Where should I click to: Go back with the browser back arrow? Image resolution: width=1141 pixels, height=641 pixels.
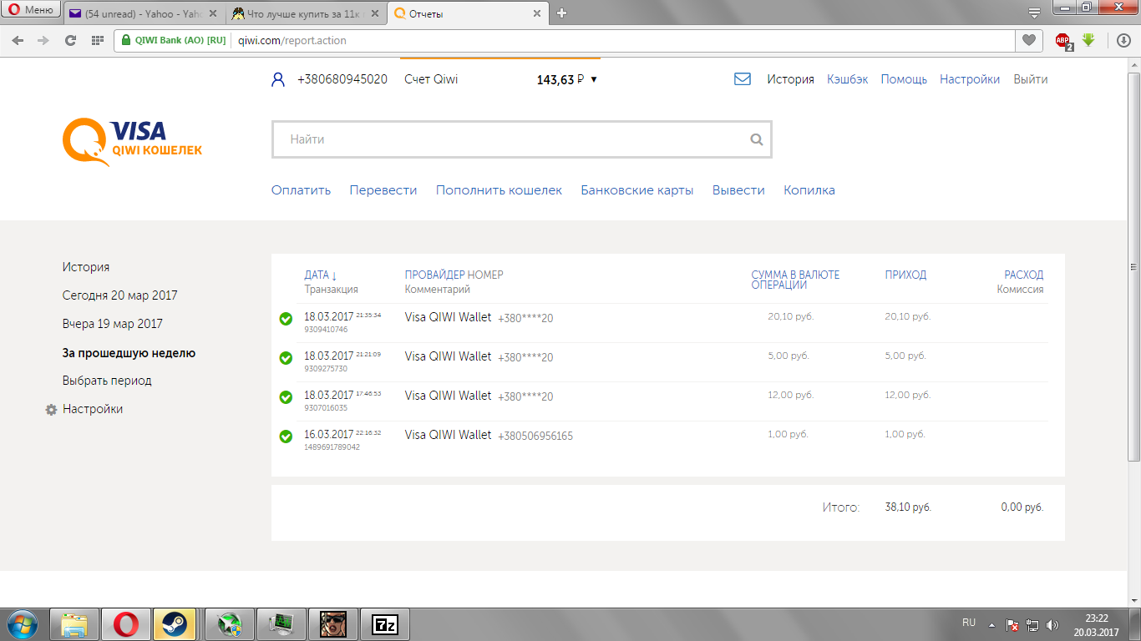coord(18,40)
